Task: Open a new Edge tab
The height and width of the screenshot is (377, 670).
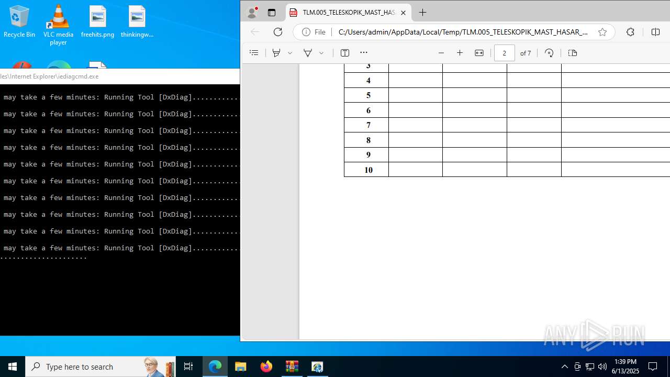Action: coord(422,13)
